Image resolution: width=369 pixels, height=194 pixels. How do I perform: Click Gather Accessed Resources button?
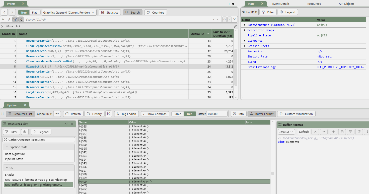tap(39, 140)
